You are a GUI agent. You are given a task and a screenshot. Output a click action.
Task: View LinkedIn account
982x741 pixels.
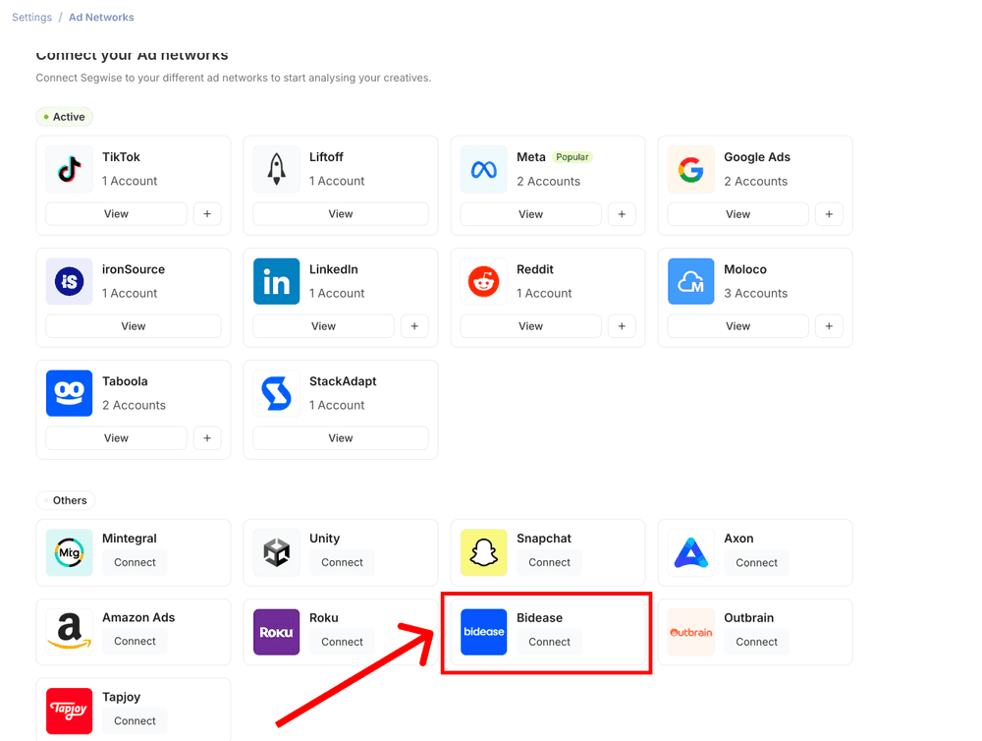[324, 326]
